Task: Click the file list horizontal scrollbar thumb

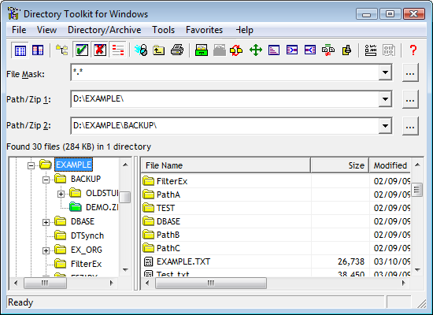Action: 211,283
